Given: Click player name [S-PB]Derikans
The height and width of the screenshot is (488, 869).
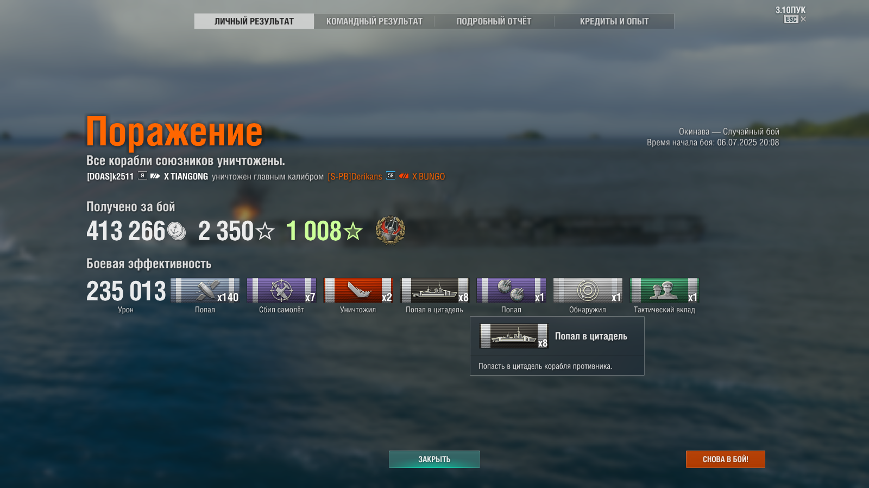Looking at the screenshot, I should click(355, 177).
